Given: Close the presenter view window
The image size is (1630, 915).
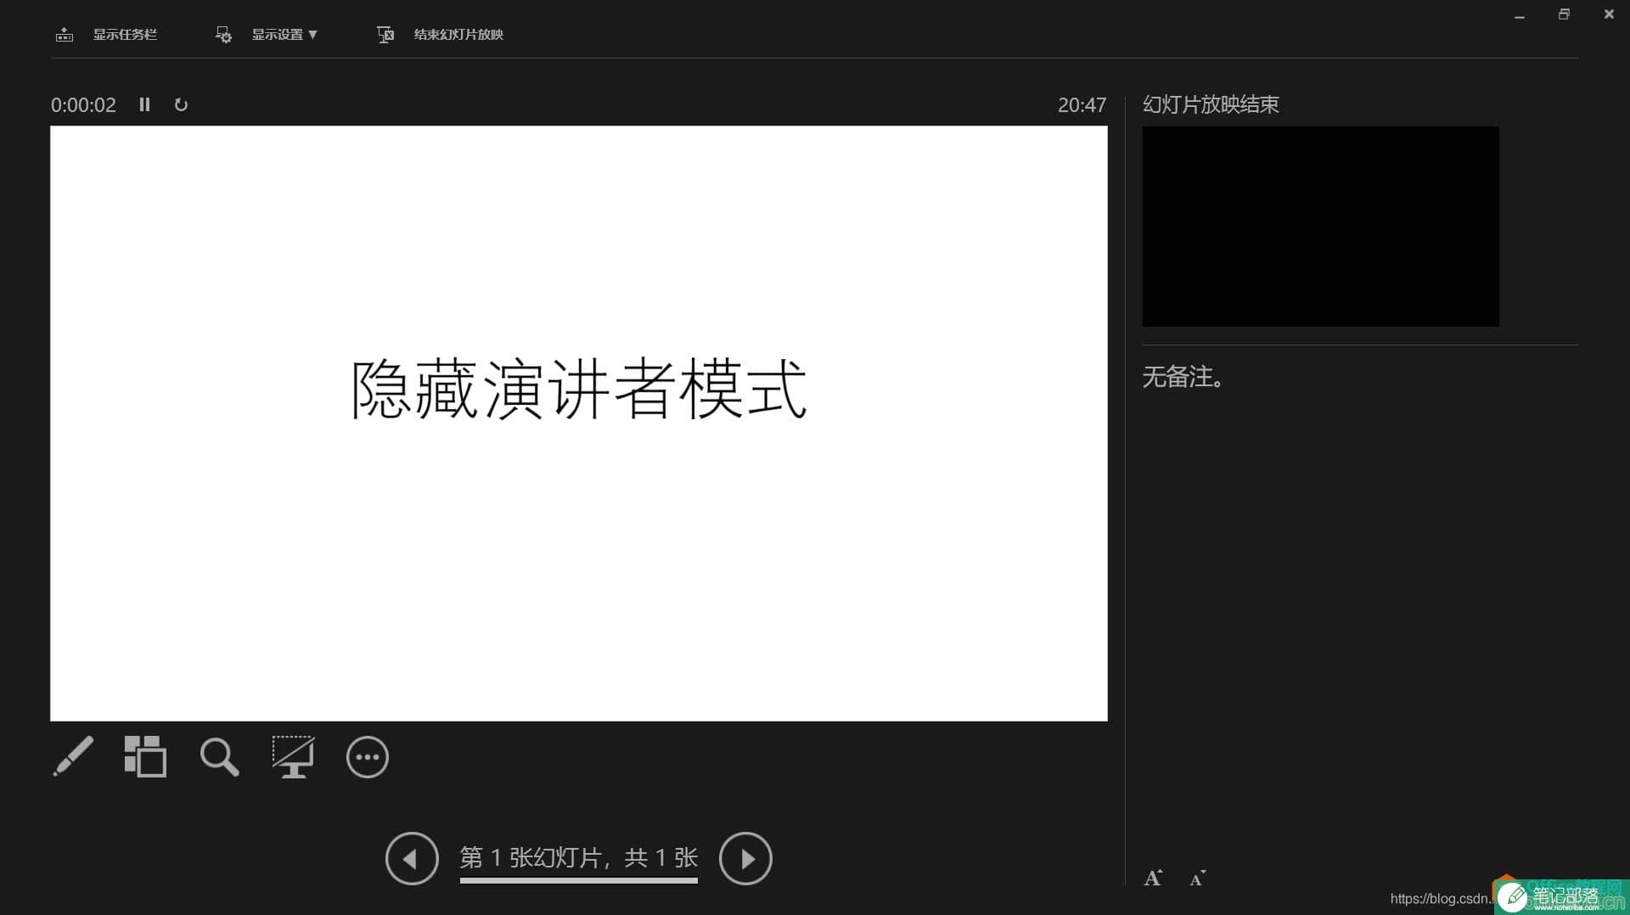Looking at the screenshot, I should tap(1609, 14).
